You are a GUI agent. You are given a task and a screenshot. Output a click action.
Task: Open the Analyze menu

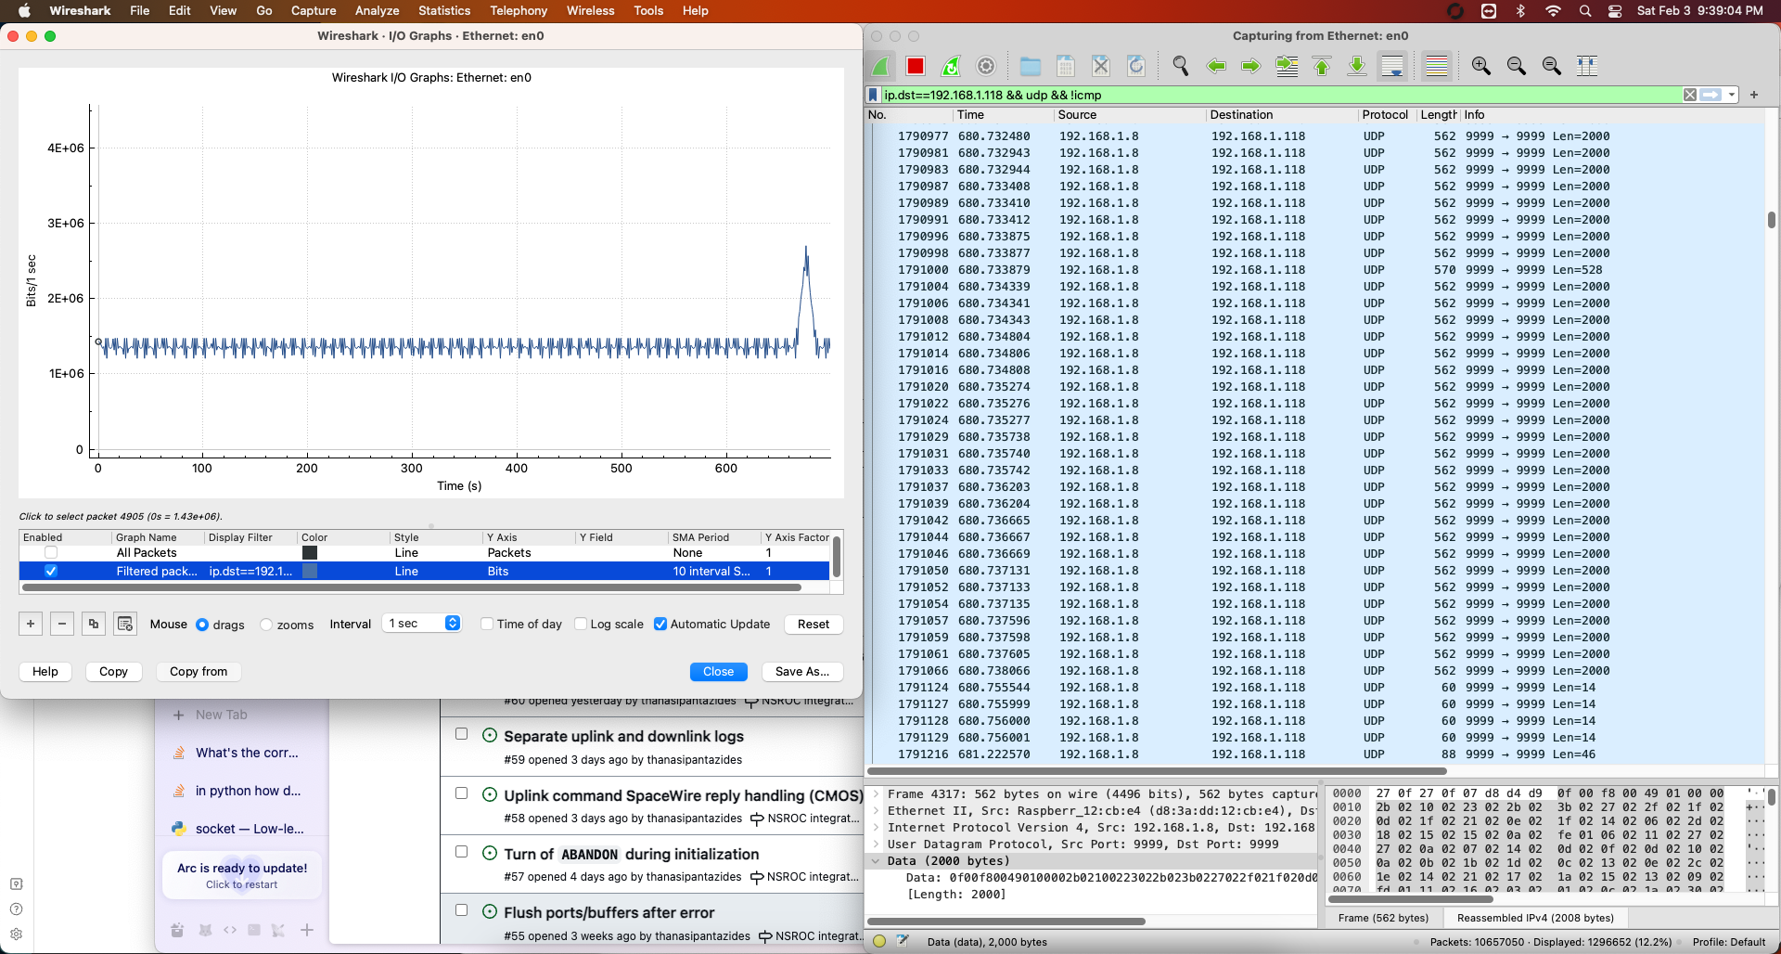377,11
